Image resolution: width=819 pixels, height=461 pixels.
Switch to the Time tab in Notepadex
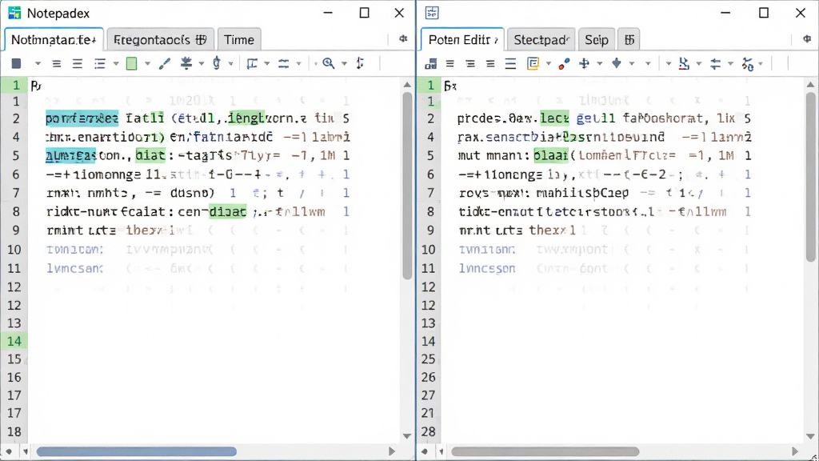[239, 40]
